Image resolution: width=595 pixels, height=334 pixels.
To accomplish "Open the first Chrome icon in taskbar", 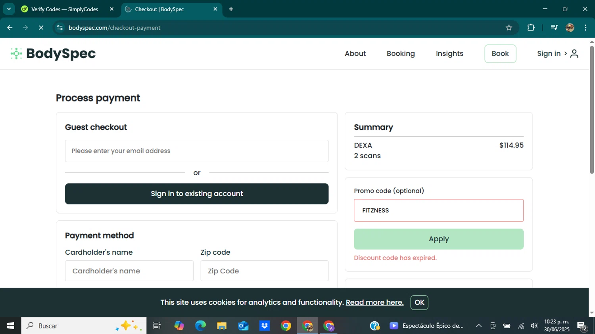I will pyautogui.click(x=286, y=326).
